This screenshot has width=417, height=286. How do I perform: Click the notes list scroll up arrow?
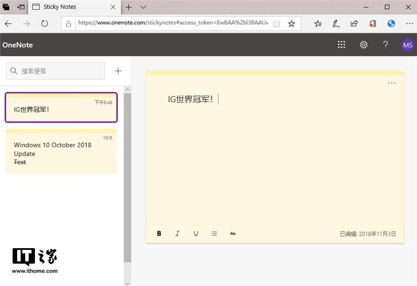click(x=127, y=89)
